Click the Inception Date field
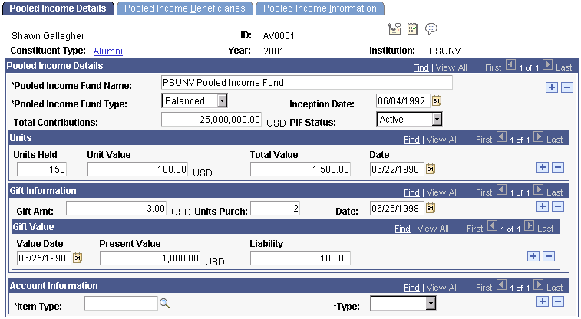The height and width of the screenshot is (319, 581). 403,100
